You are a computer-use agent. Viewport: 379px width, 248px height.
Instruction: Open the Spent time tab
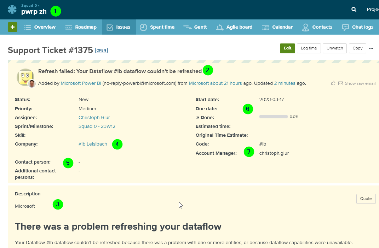coord(157,27)
